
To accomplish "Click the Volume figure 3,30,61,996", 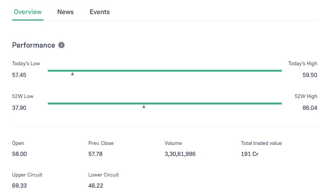I will coord(180,154).
